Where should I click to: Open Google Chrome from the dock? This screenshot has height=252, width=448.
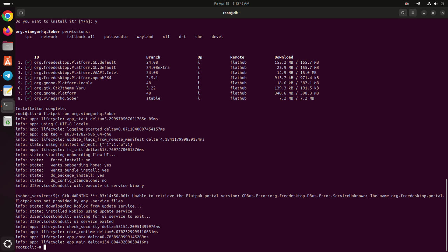(x=8, y=16)
